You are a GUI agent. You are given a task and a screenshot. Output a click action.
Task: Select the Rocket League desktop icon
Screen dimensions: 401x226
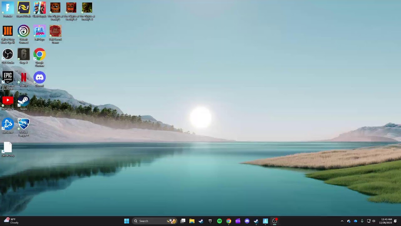(x=23, y=127)
